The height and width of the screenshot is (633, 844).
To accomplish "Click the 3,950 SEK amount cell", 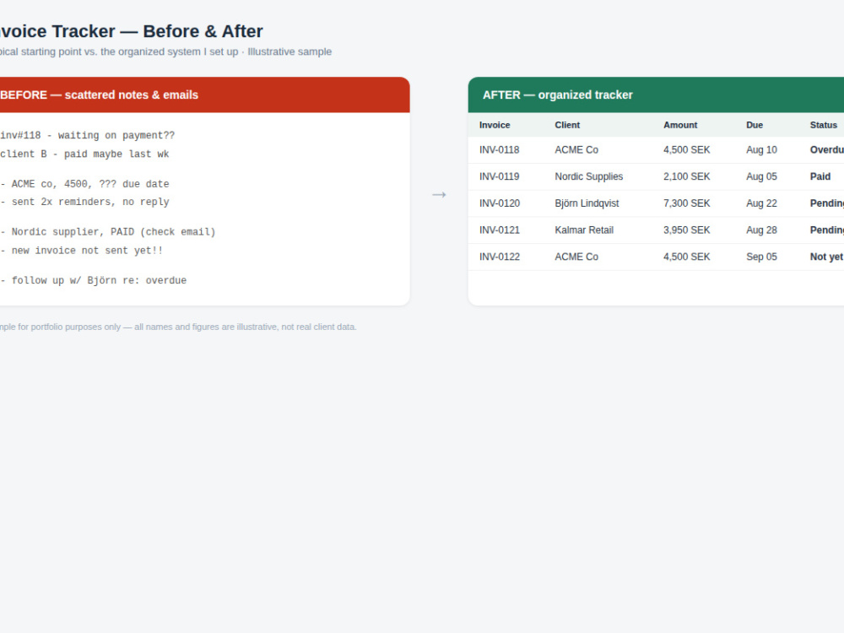I will (687, 230).
